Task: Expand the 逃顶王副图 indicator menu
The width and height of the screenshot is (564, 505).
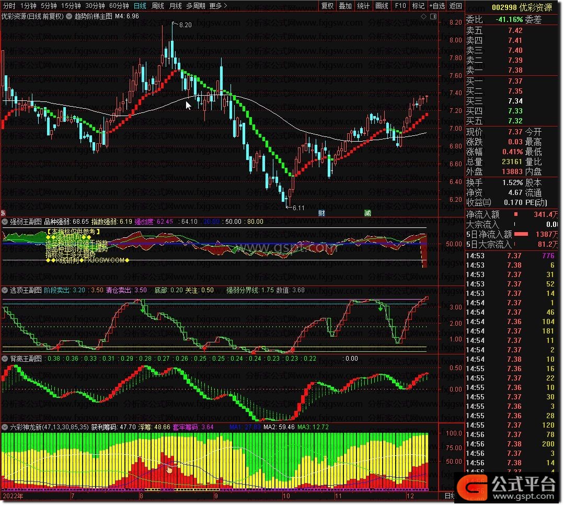Action: pos(5,290)
